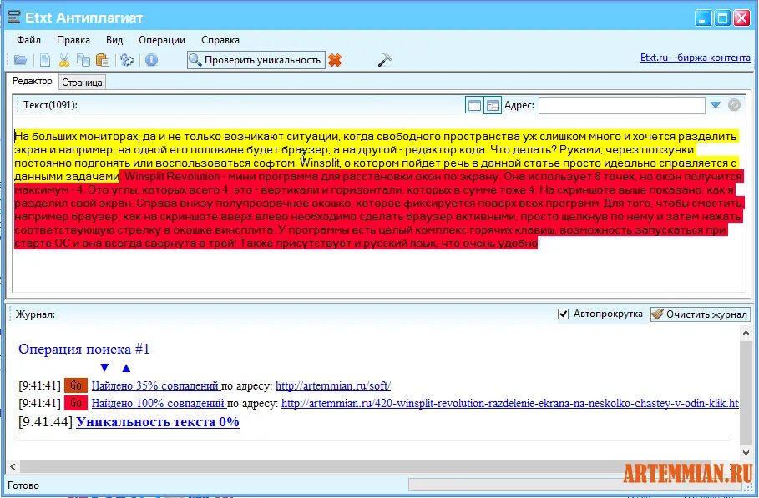759x498 pixels.
Task: Switch to single-pane view icon near Адрес
Action: 474,105
